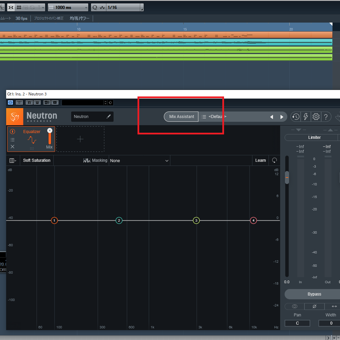The height and width of the screenshot is (340, 340).
Task: Select EQ band node 4
Action: [x=253, y=221]
